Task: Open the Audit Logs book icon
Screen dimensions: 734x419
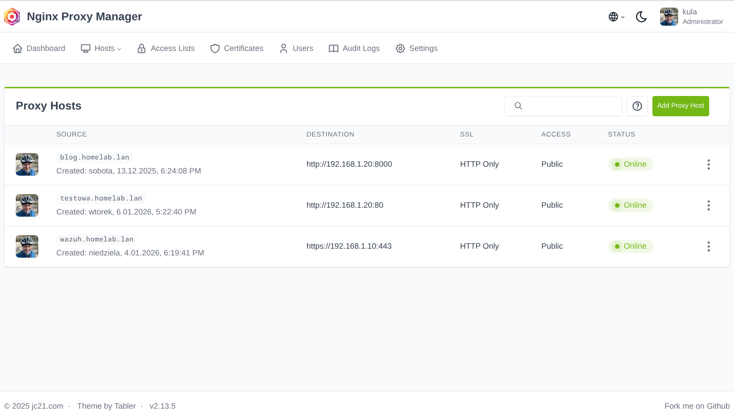Action: (333, 48)
